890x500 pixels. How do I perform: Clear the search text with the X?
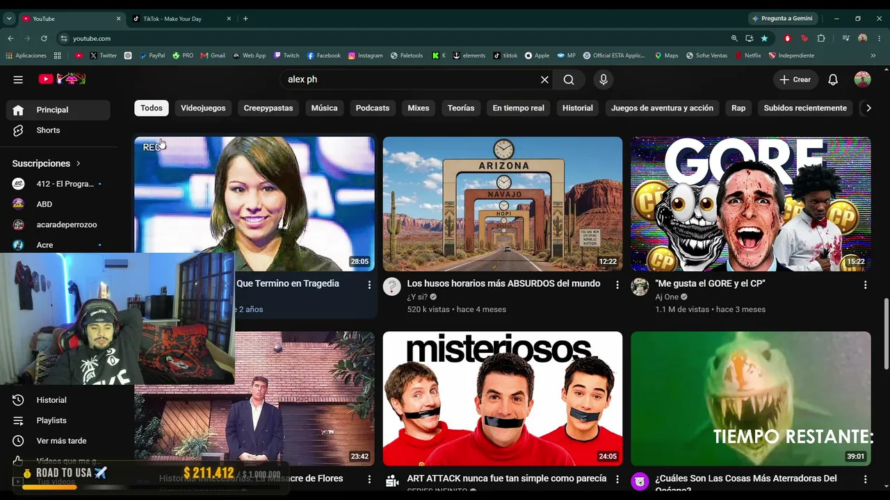pyautogui.click(x=544, y=80)
